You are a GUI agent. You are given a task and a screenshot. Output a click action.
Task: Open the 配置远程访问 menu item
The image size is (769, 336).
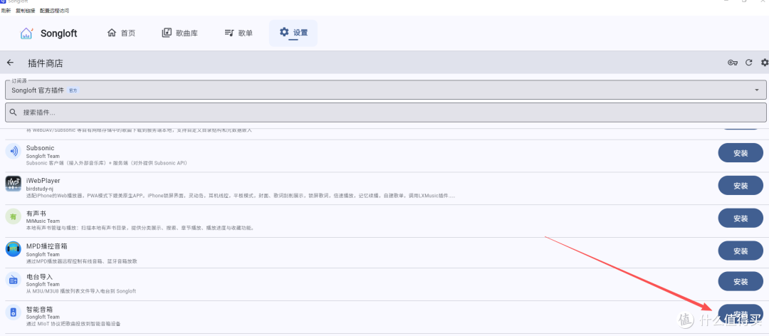(54, 10)
